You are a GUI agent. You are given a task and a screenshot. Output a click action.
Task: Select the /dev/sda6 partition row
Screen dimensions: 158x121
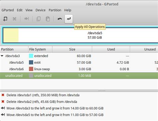79,69
